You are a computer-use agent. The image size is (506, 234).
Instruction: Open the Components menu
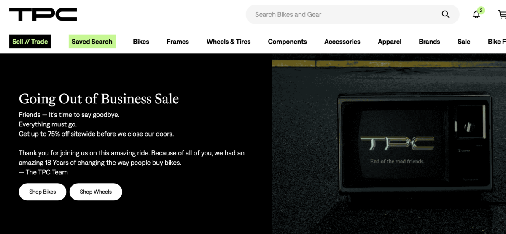tap(288, 42)
